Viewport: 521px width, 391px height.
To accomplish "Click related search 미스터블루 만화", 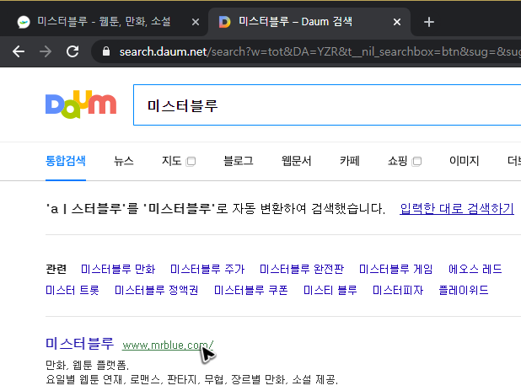I will (x=118, y=269).
